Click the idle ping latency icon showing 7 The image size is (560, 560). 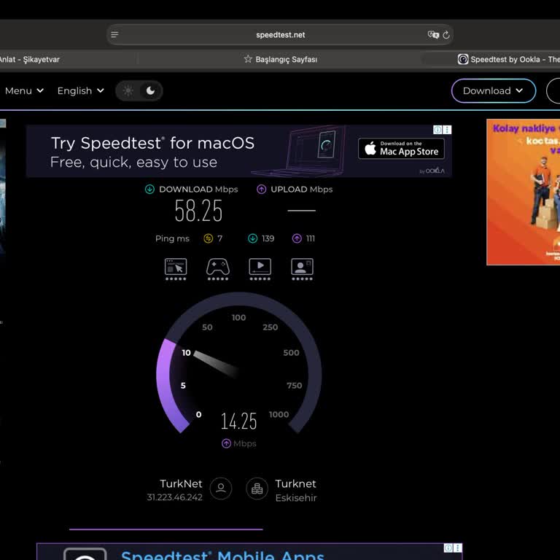click(209, 238)
